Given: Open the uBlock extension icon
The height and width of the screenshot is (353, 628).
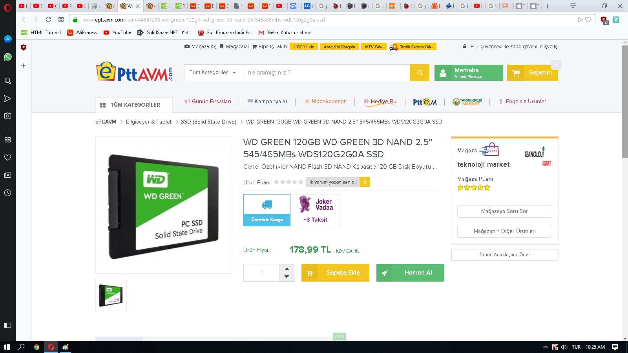Looking at the screenshot, I should coord(604,20).
